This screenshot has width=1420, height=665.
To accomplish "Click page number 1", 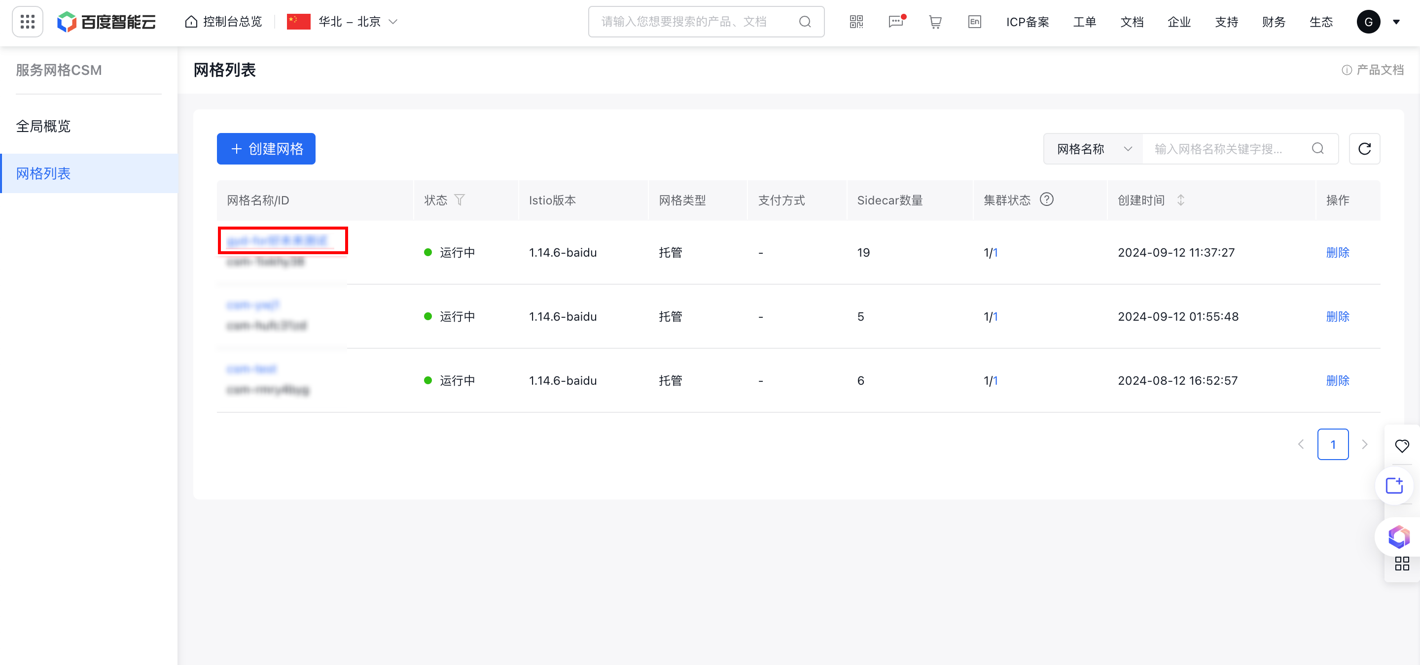I will pyautogui.click(x=1332, y=444).
